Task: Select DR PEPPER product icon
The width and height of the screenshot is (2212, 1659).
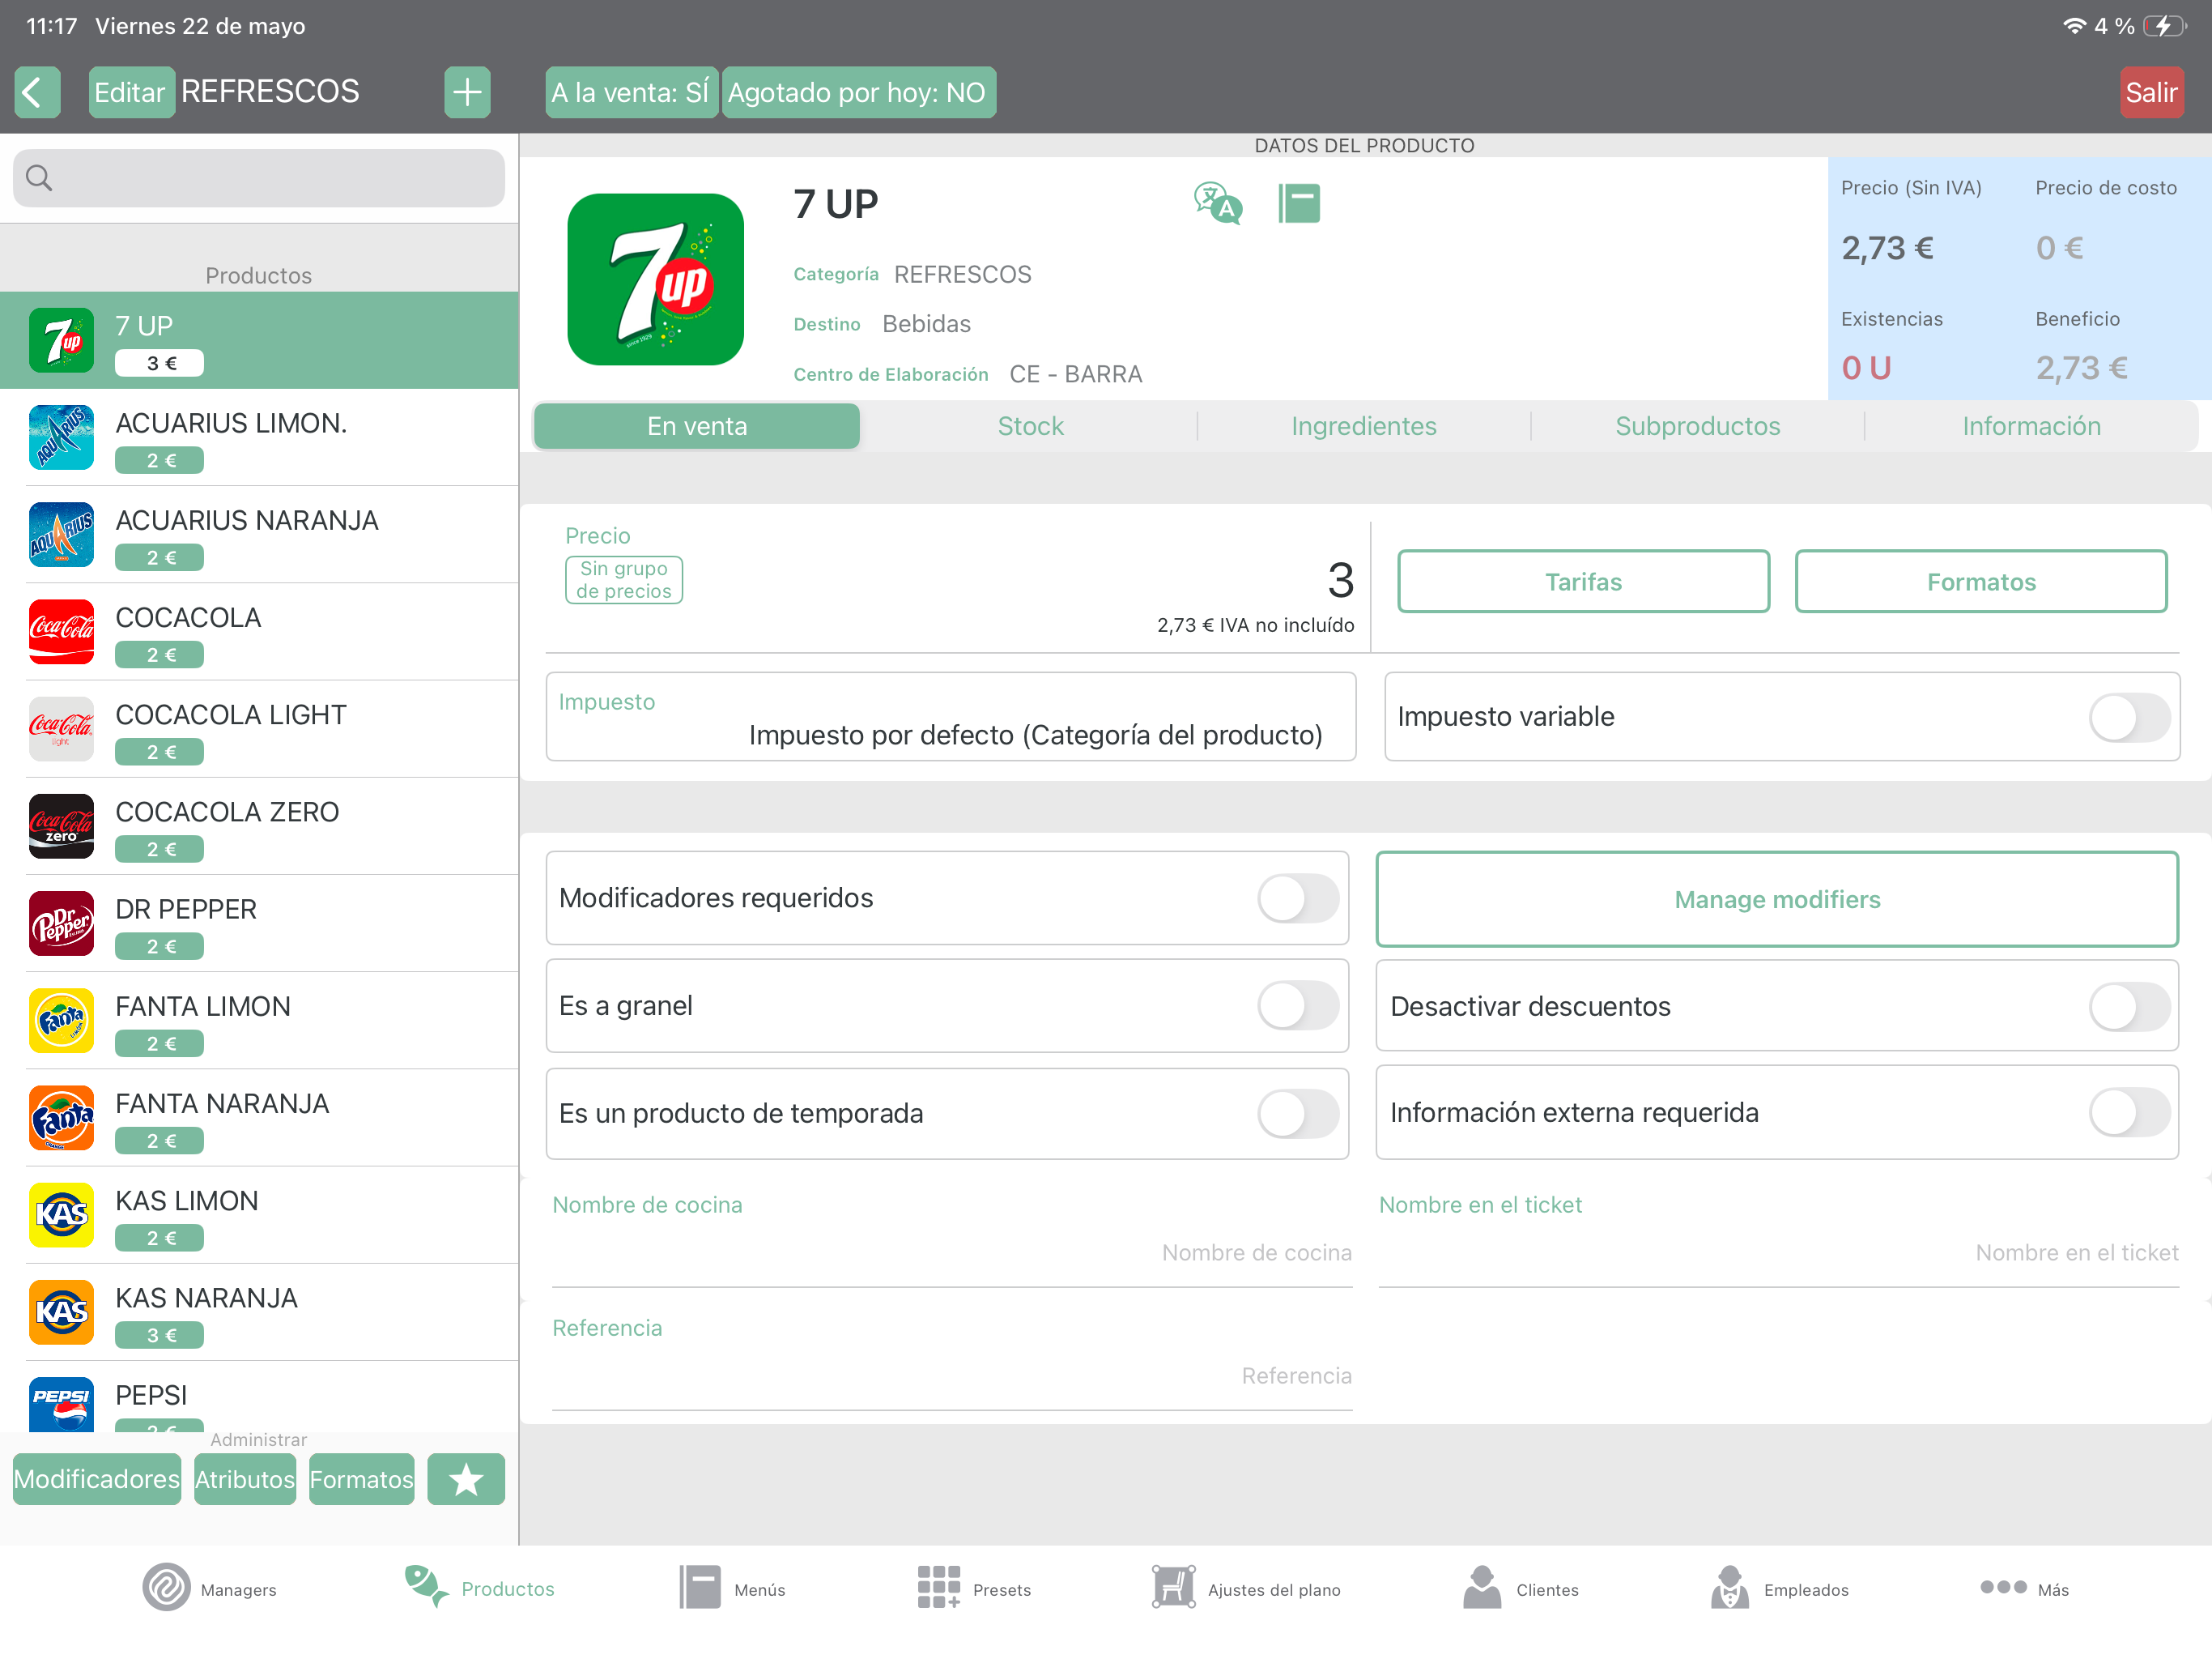Action: pos(61,923)
